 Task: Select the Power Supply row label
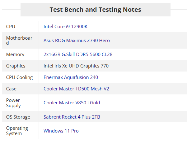pyautogui.click(x=13, y=103)
